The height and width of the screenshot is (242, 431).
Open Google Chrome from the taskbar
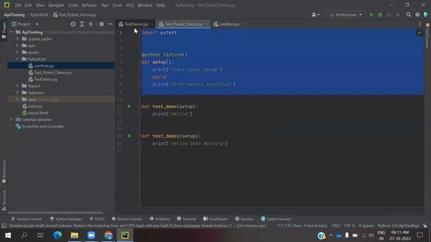tap(108, 235)
